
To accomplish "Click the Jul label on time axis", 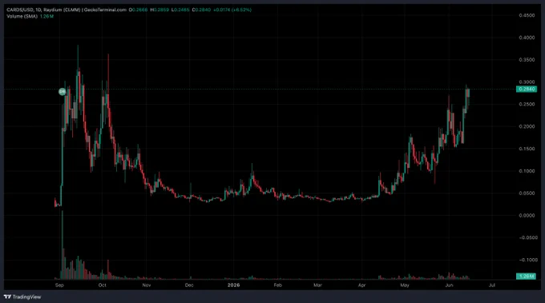I will click(492, 285).
